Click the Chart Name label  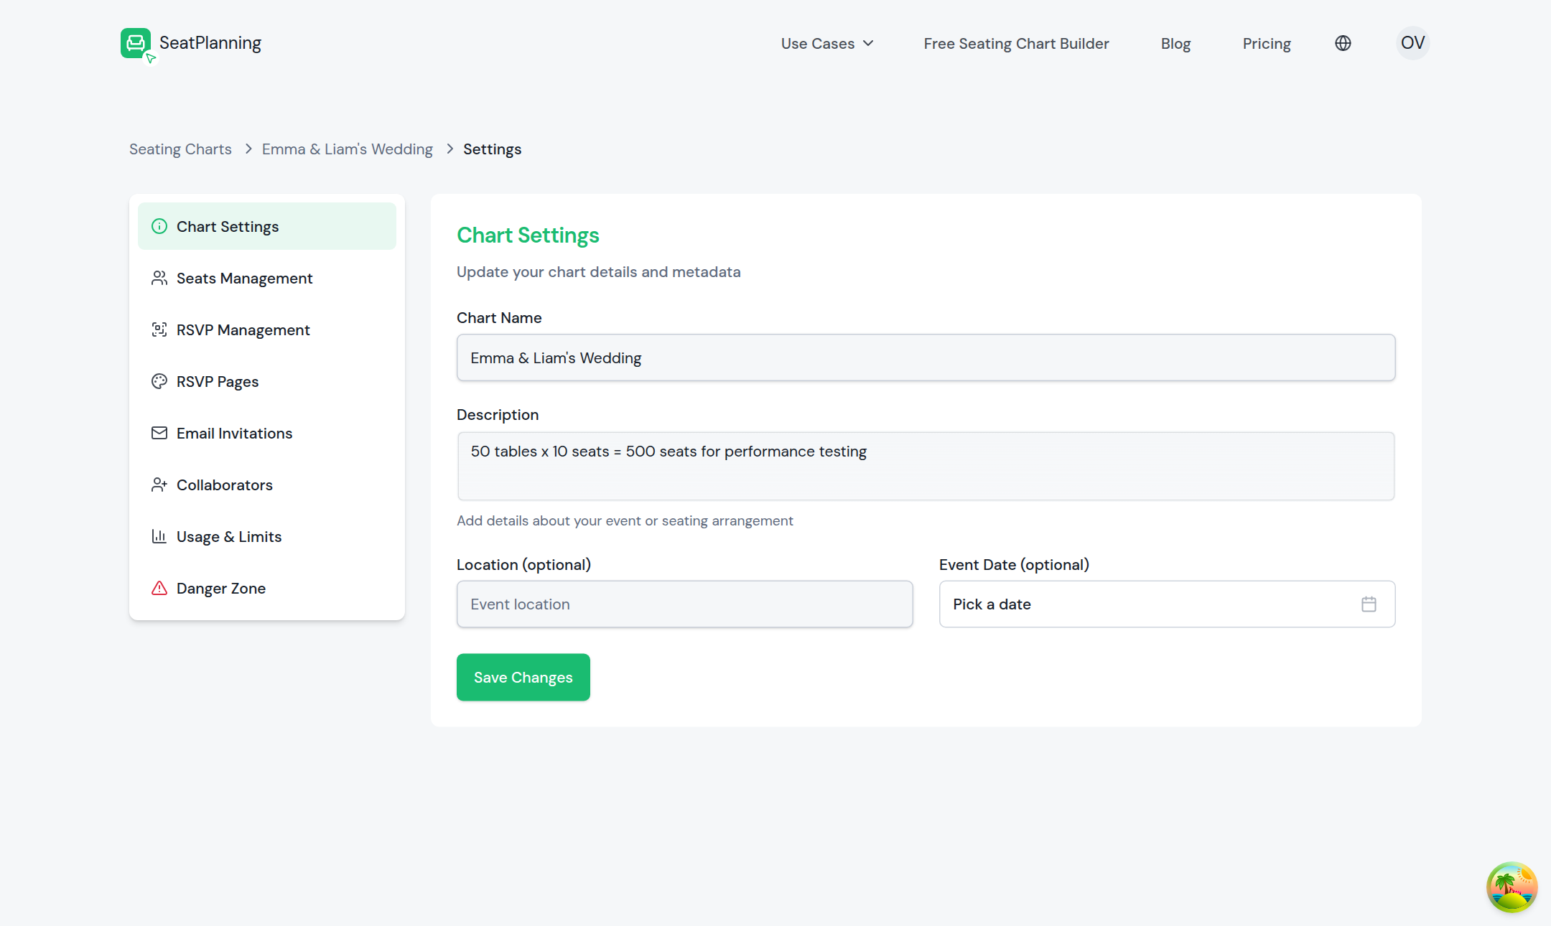499,317
